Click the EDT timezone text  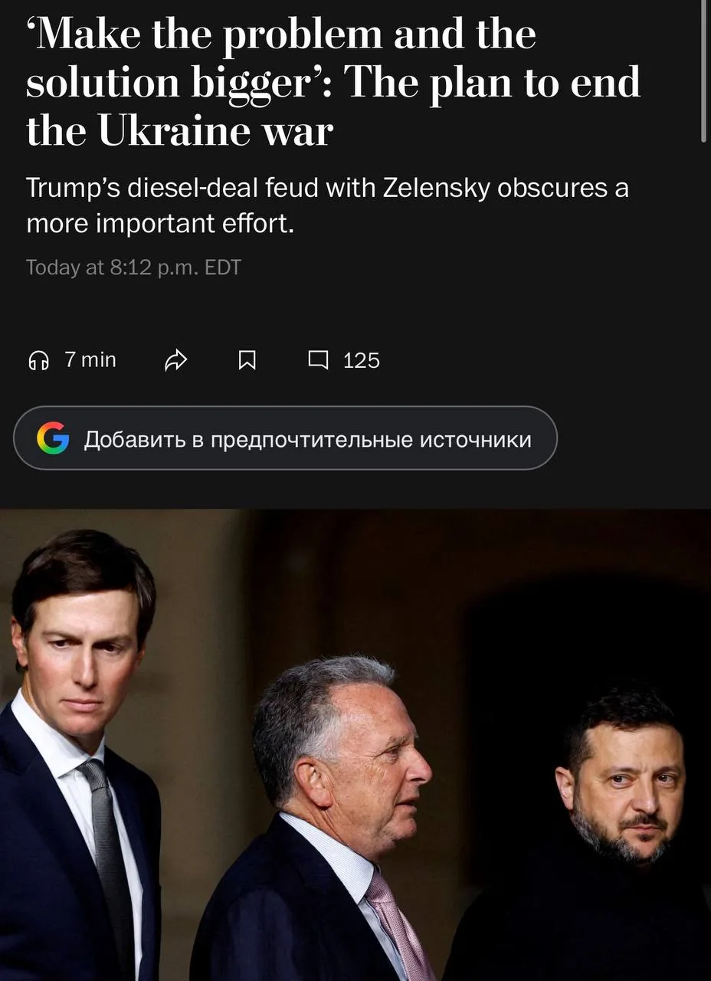tap(223, 267)
